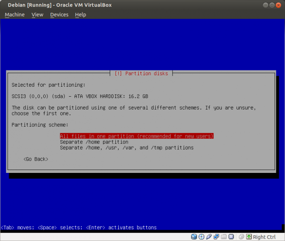Open the Devices menu
The width and height of the screenshot is (285, 241).
click(x=59, y=15)
